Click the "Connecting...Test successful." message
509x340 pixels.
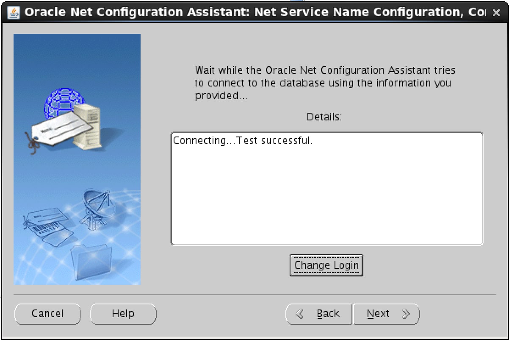(x=243, y=141)
